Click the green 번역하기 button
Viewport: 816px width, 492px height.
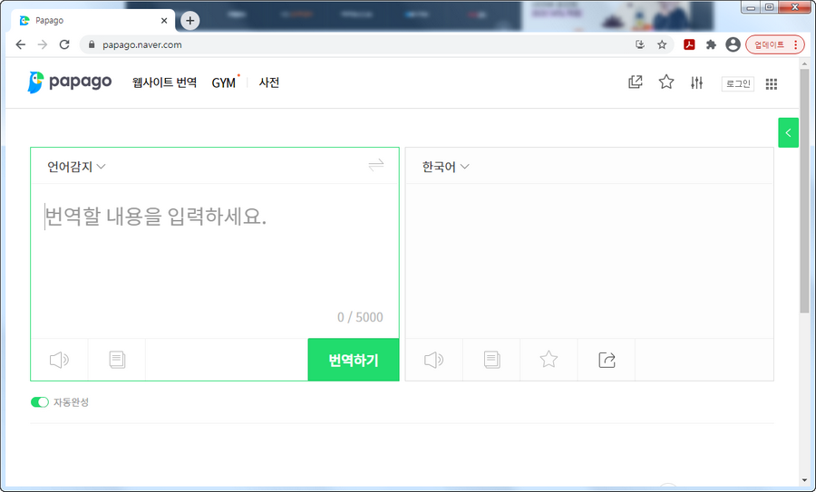point(354,360)
